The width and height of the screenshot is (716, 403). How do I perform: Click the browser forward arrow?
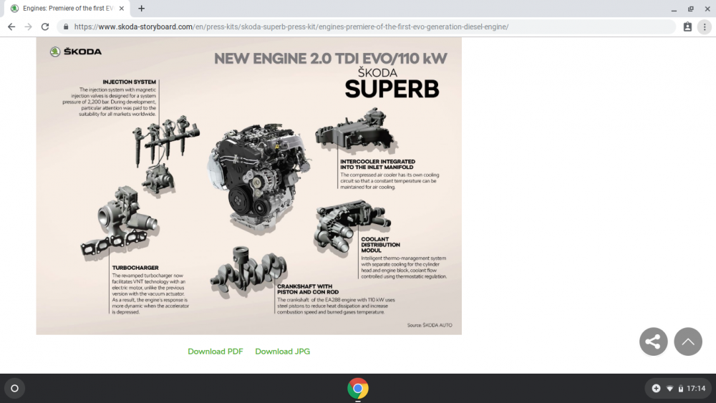(x=29, y=27)
